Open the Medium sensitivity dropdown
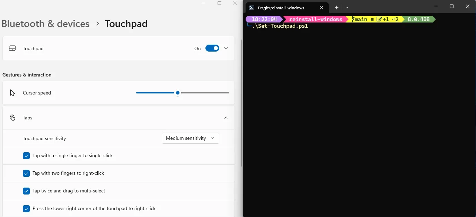476x217 pixels. pyautogui.click(x=191, y=138)
